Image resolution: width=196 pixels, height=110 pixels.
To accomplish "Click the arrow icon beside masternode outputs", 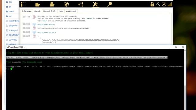I will [x=34, y=32].
